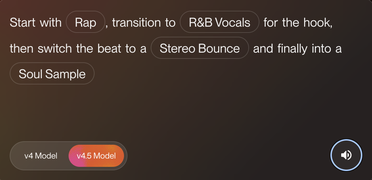Open the Soul Sample pill
The width and height of the screenshot is (372, 180).
click(x=52, y=73)
